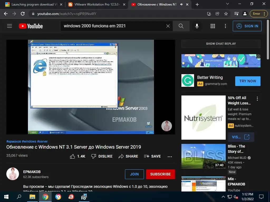This screenshot has width=270, height=202.
Task: Save video to a playlist
Action: (152, 156)
